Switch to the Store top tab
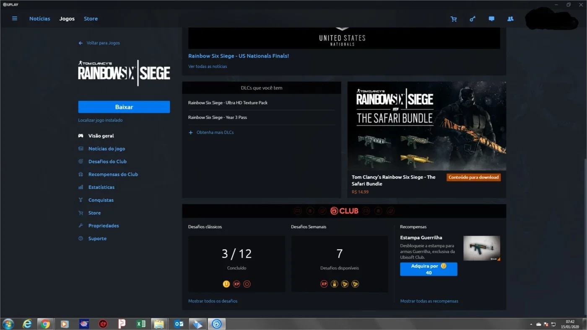 [91, 18]
